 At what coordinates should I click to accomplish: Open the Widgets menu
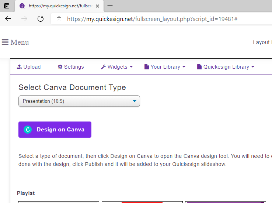[x=117, y=67]
